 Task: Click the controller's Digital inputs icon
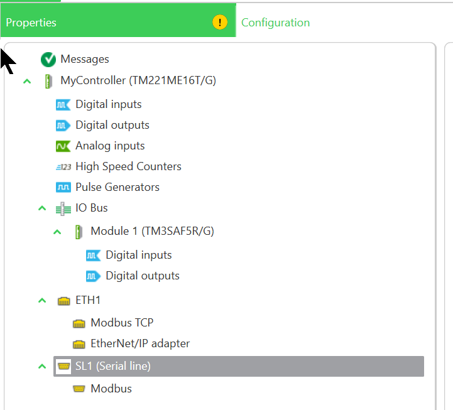point(63,104)
